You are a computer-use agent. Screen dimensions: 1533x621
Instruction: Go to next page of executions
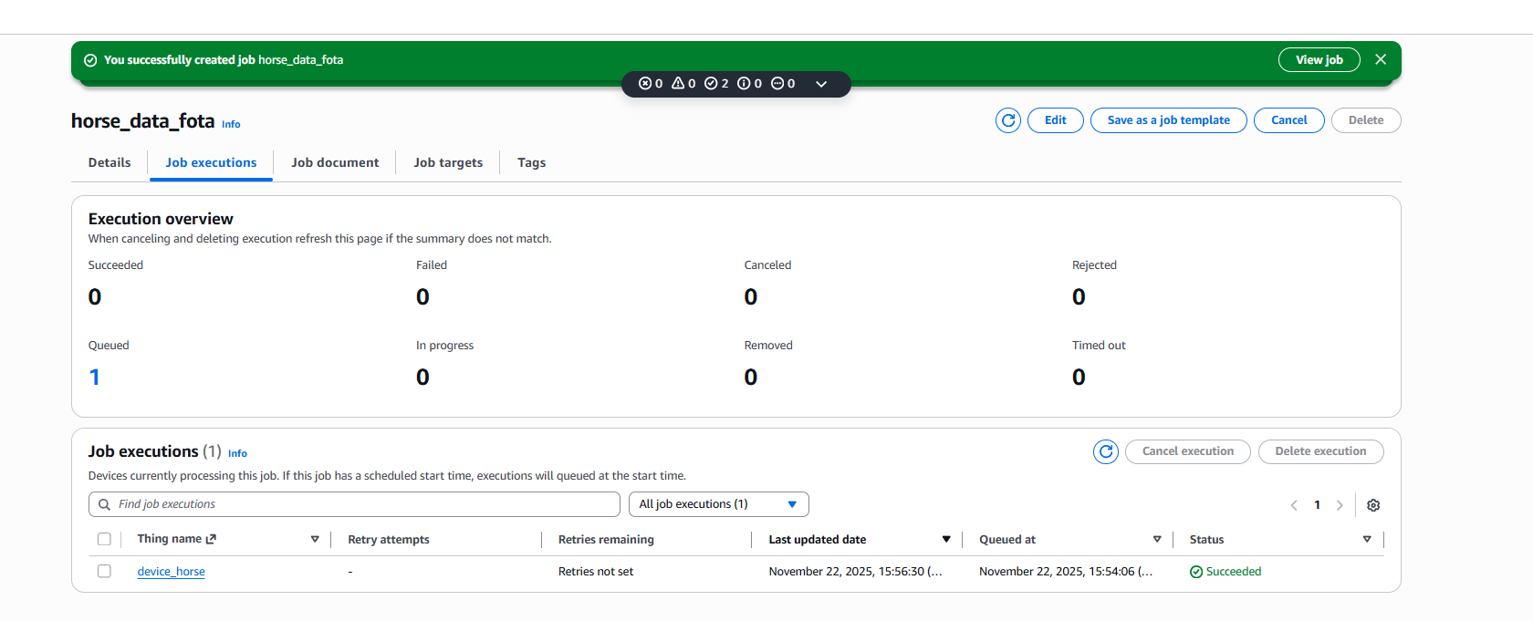[x=1339, y=505]
